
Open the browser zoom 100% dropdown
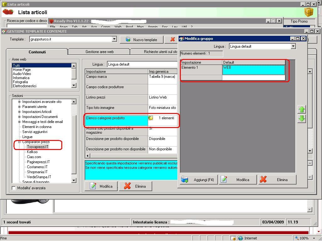click(x=314, y=238)
